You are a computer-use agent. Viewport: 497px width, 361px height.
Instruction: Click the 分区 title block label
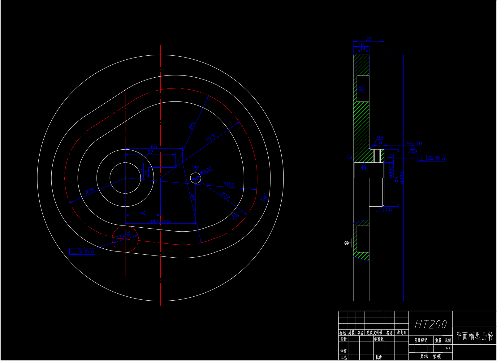pos(360,333)
